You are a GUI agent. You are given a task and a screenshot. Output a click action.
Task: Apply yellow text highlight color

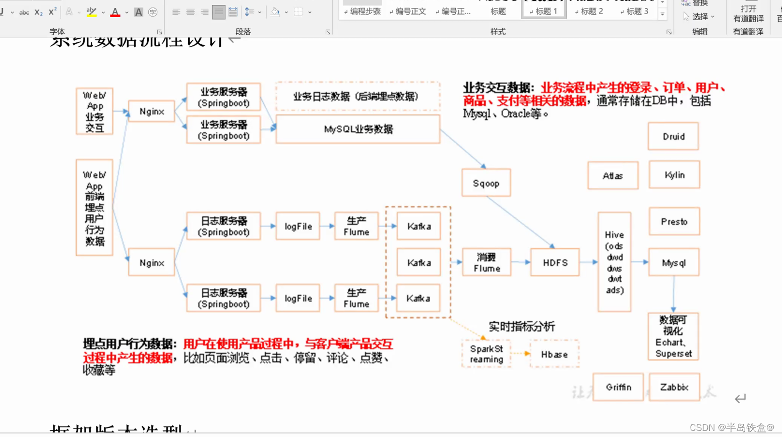point(91,12)
